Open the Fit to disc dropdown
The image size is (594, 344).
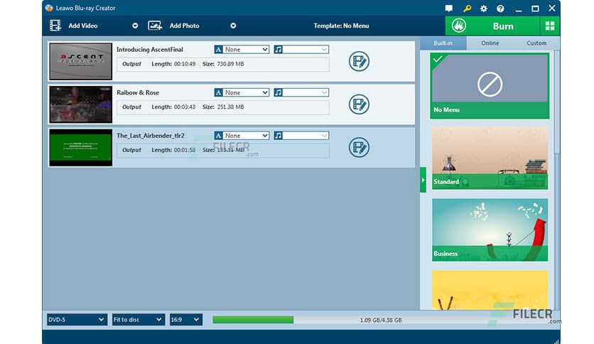tap(139, 320)
